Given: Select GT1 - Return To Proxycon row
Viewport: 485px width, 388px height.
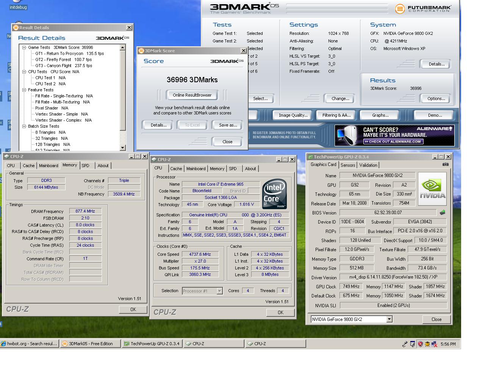Looking at the screenshot, I should point(69,53).
